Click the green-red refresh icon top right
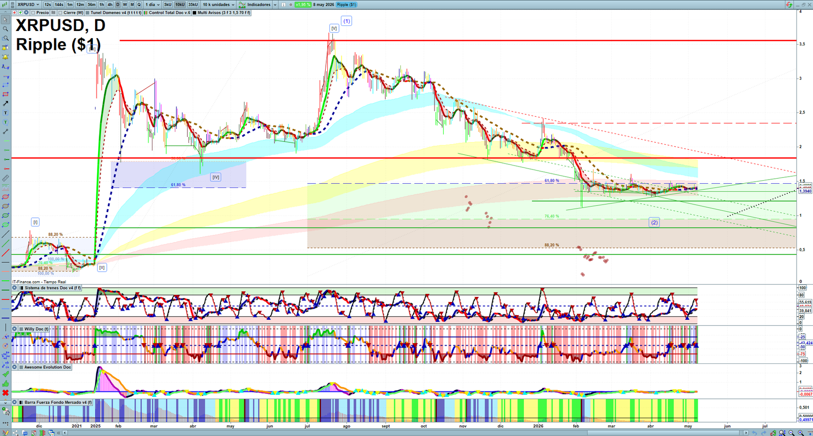Image resolution: width=813 pixels, height=436 pixels. tap(789, 5)
